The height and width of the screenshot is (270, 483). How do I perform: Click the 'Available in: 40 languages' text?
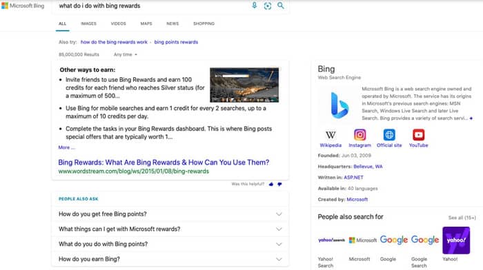point(348,189)
